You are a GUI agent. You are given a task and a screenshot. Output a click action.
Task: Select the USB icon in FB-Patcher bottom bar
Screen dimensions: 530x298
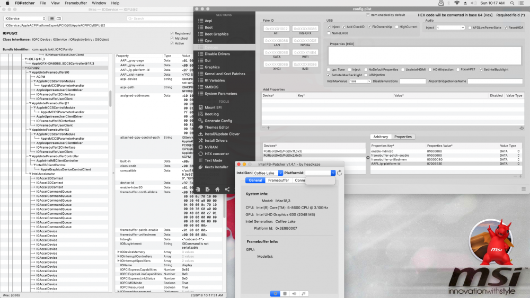pyautogui.click(x=304, y=294)
